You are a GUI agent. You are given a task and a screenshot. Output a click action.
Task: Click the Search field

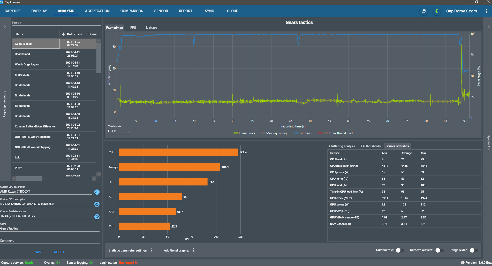click(56, 22)
